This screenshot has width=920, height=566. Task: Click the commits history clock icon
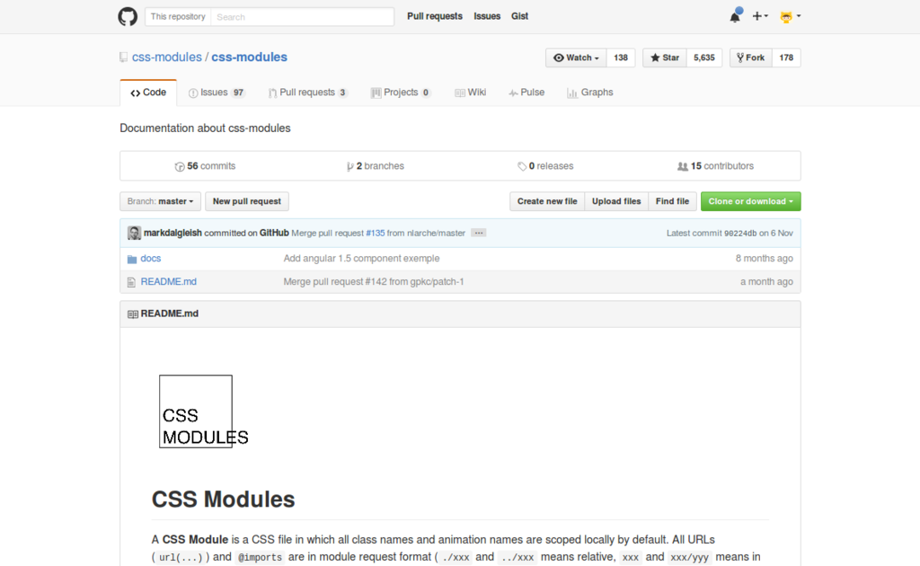180,166
